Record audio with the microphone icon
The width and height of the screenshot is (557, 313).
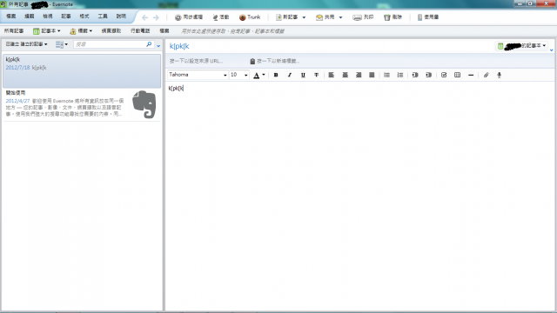click(499, 75)
